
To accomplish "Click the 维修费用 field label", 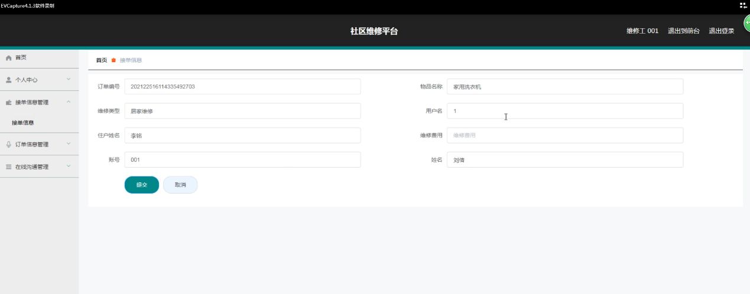I will pos(431,135).
